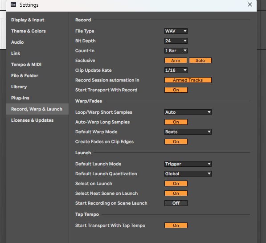Click the Bit Depth label
266x243 pixels.
tap(86, 41)
